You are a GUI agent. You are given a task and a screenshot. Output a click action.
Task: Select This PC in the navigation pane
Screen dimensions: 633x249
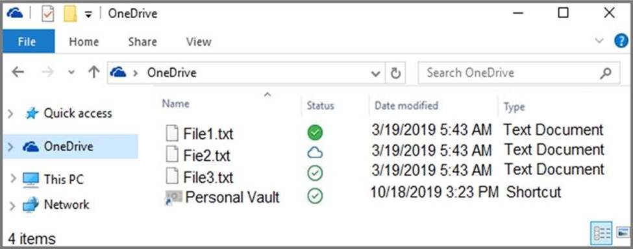point(64,180)
